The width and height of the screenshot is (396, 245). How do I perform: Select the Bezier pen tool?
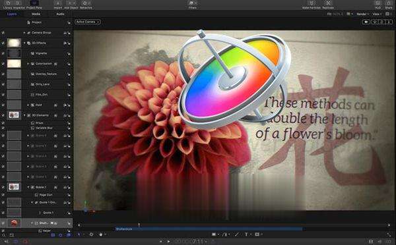tap(224, 234)
